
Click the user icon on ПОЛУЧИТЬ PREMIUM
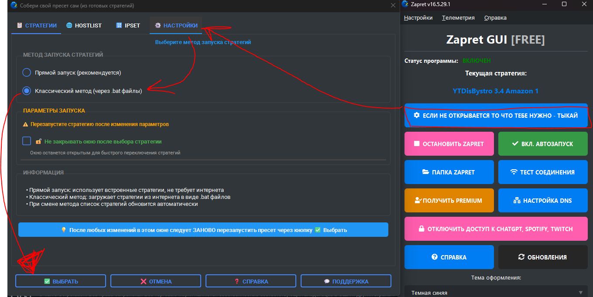click(418, 200)
